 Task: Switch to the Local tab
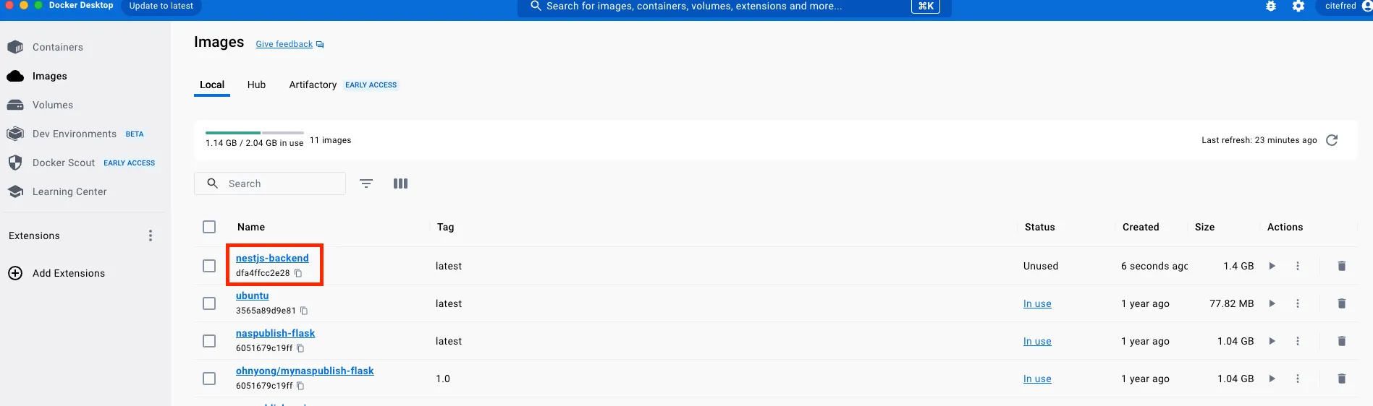[x=212, y=85]
